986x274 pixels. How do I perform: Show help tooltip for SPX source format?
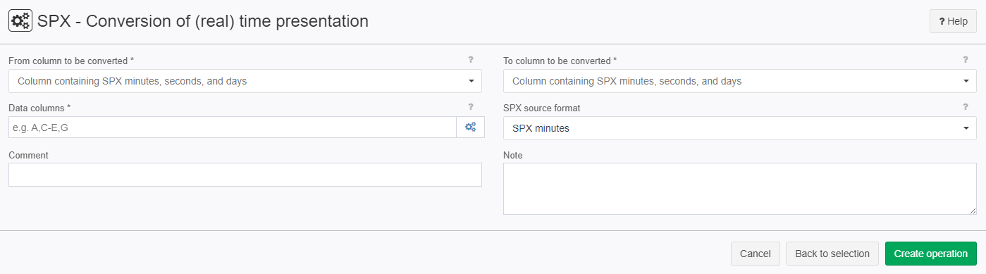966,107
